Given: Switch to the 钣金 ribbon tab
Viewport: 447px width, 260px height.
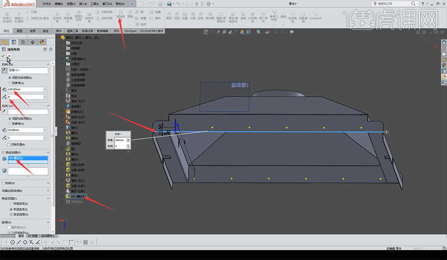Looking at the screenshot, I should [46, 31].
